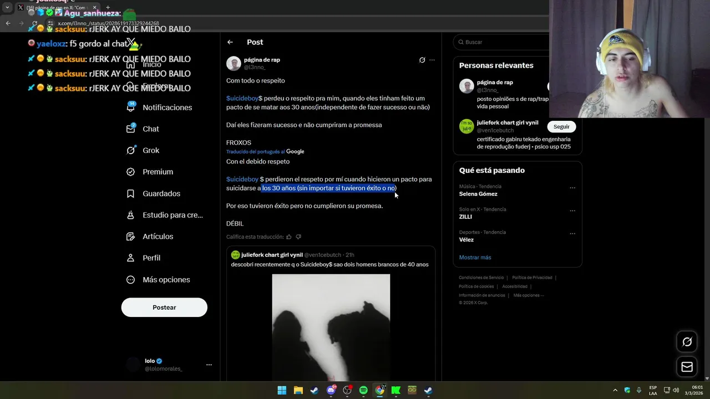This screenshot has height=399, width=710.
Task: Open floating Grok button at bottom right
Action: pos(687,342)
